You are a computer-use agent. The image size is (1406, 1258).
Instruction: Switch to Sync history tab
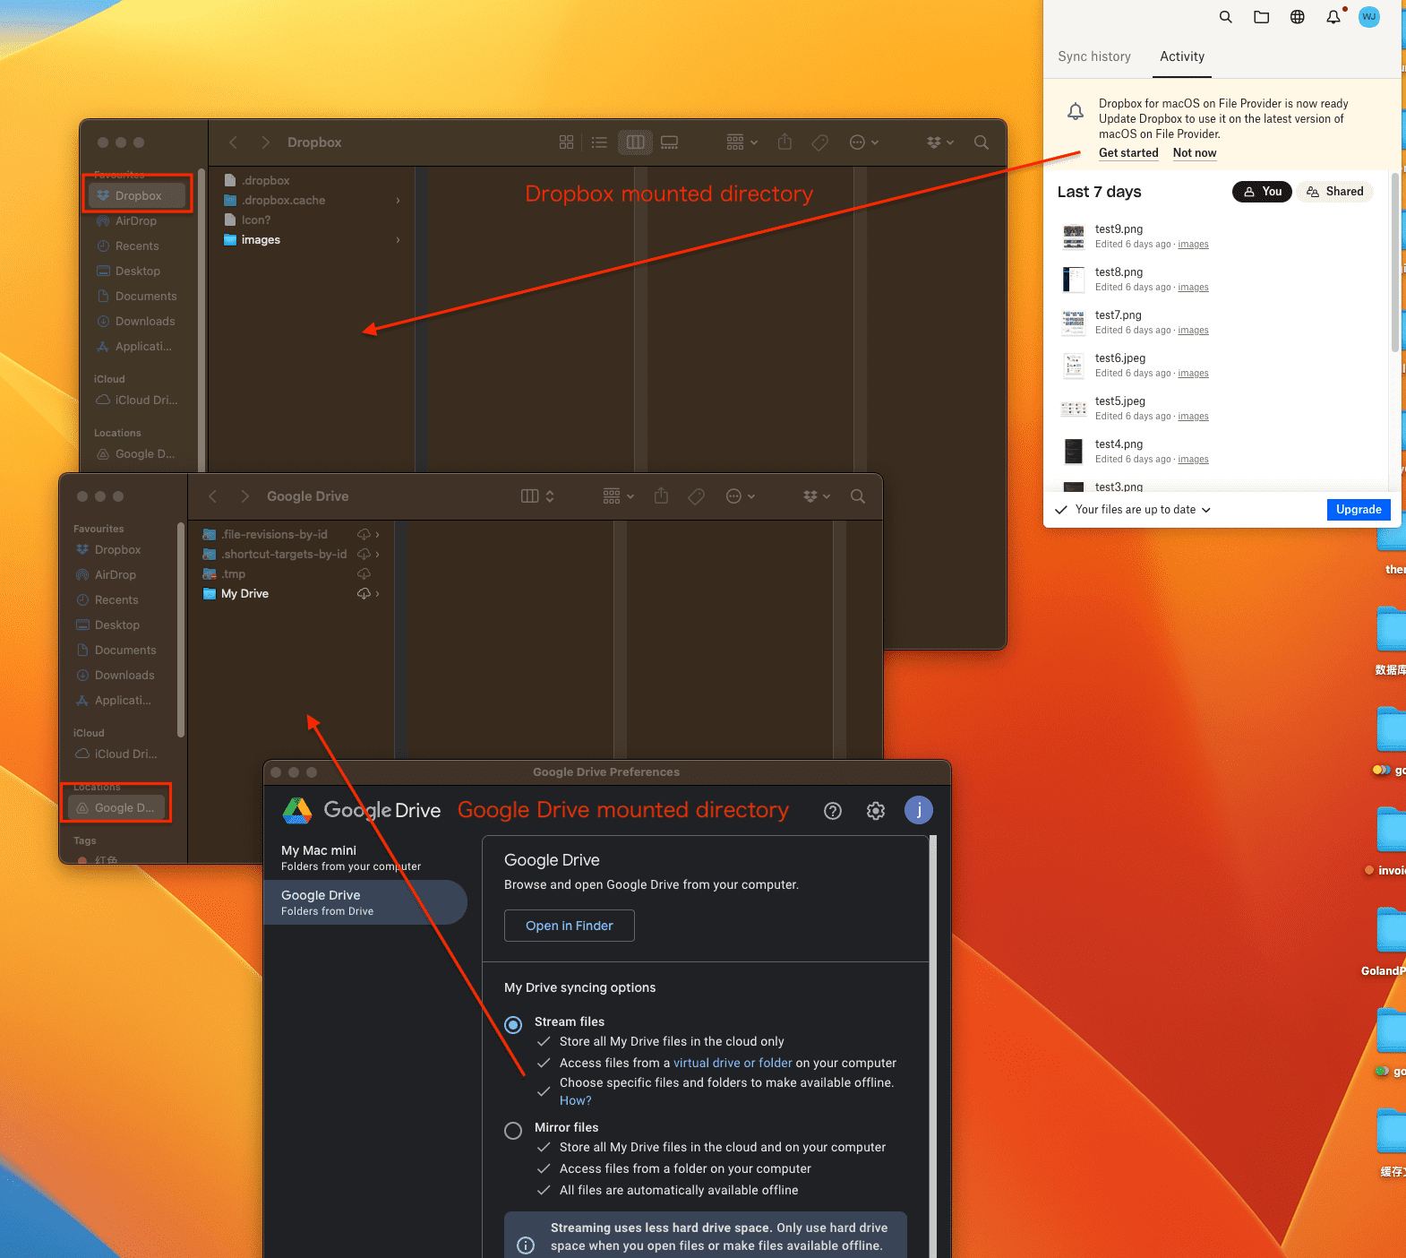(1094, 56)
